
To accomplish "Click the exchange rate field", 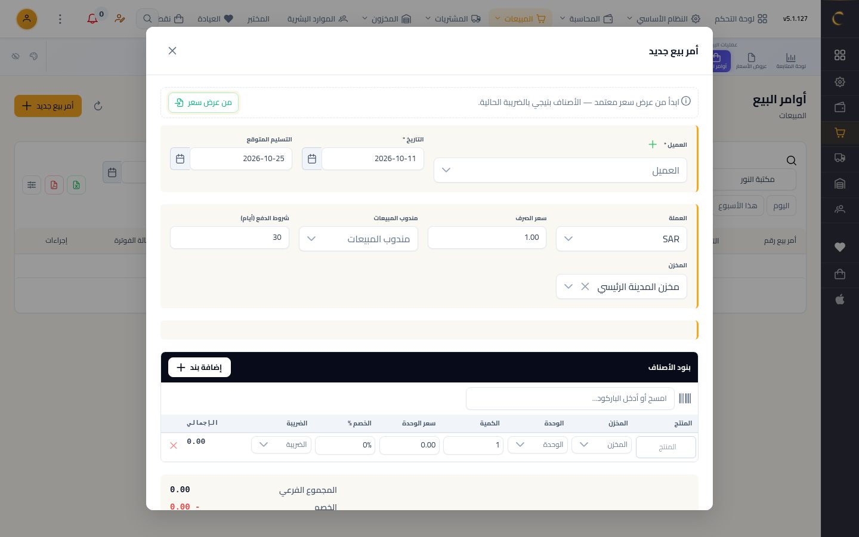I will [x=487, y=237].
